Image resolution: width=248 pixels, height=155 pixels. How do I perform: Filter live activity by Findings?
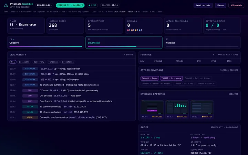(x=53, y=62)
